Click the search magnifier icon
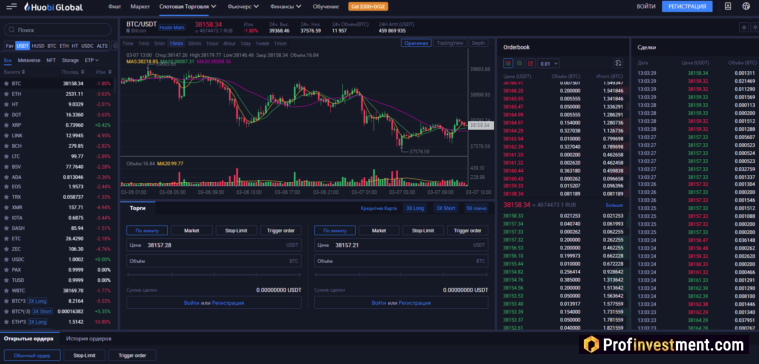The height and width of the screenshot is (364, 759). point(12,30)
